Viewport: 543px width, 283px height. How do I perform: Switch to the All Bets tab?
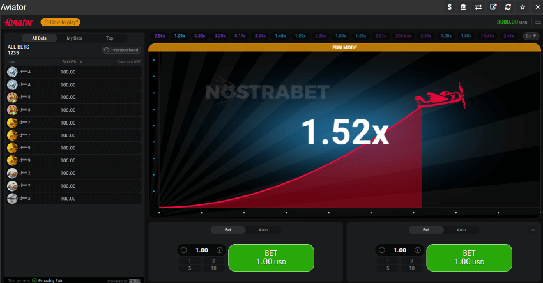point(39,38)
